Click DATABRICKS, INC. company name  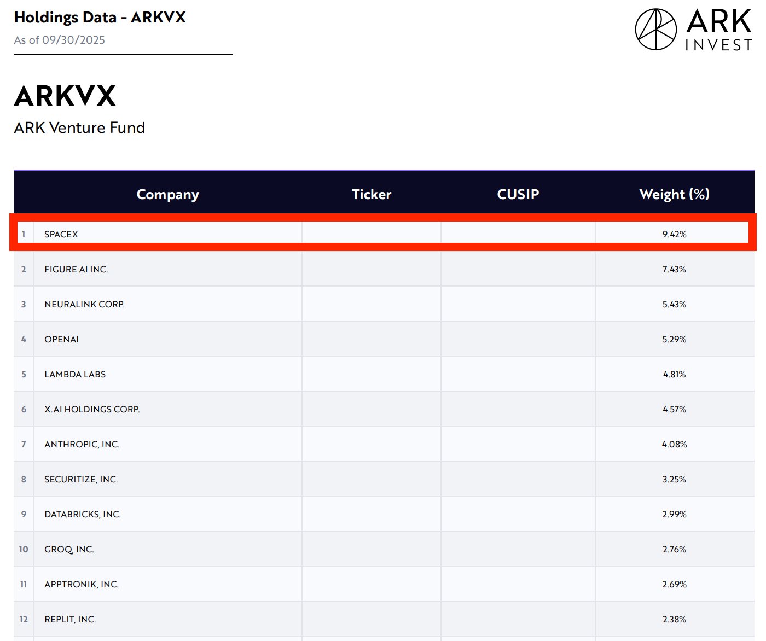click(83, 514)
